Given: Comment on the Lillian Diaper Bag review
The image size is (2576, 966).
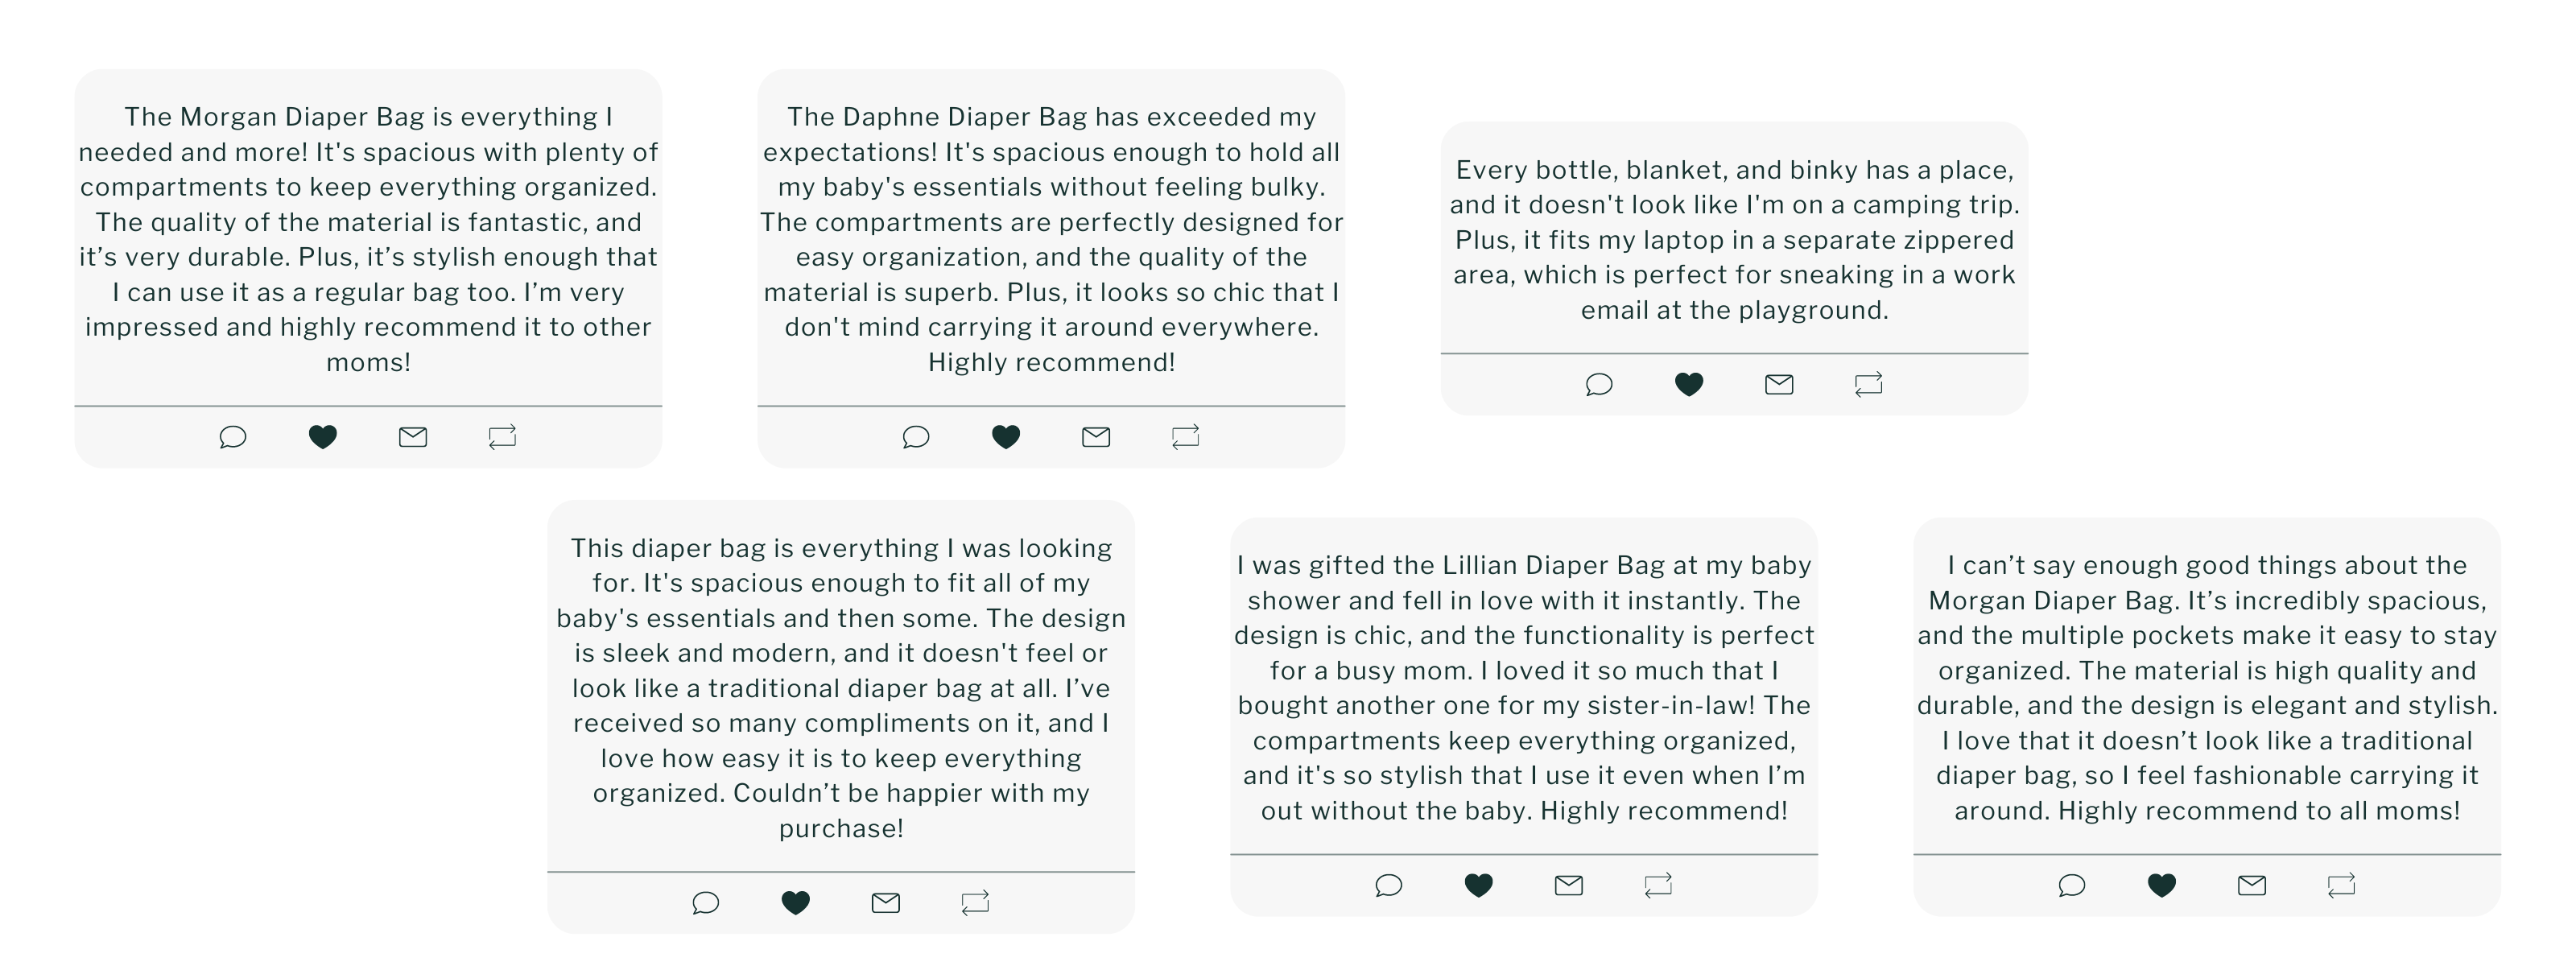Looking at the screenshot, I should point(1388,885).
